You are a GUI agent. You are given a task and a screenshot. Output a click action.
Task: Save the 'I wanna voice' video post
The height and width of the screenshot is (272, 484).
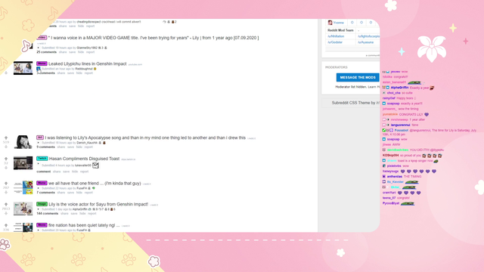tap(73, 52)
